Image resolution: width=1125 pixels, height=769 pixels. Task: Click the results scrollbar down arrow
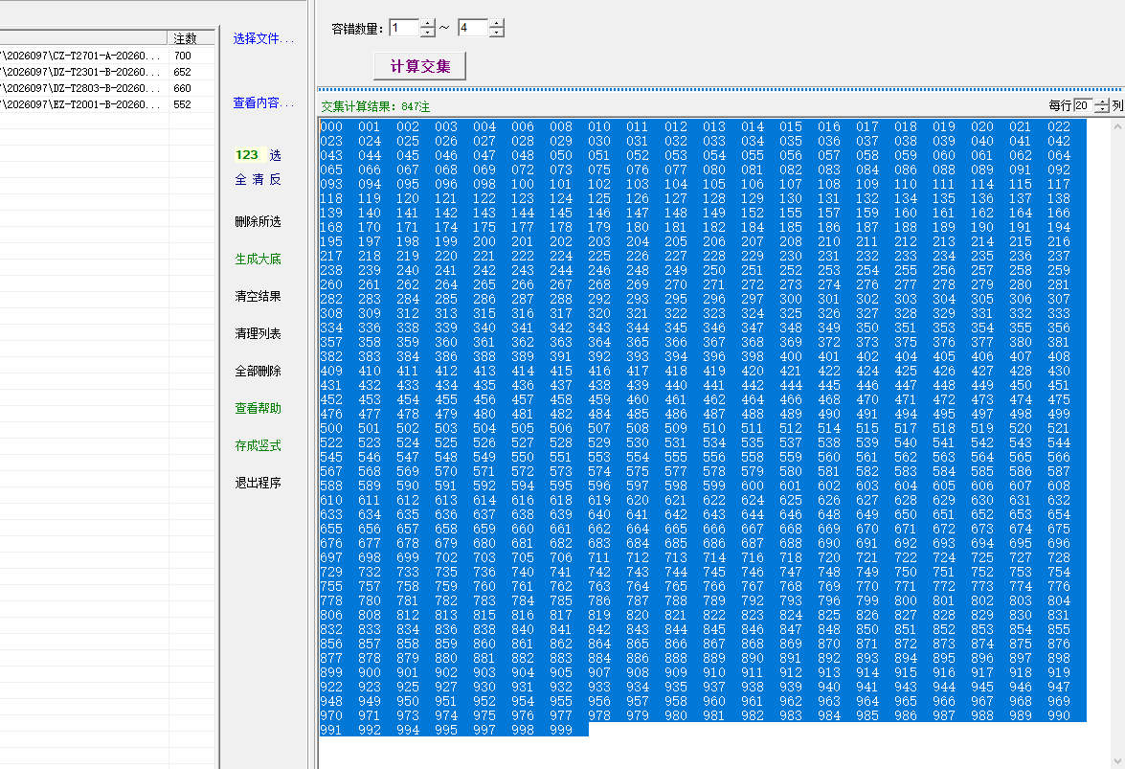point(1118,760)
